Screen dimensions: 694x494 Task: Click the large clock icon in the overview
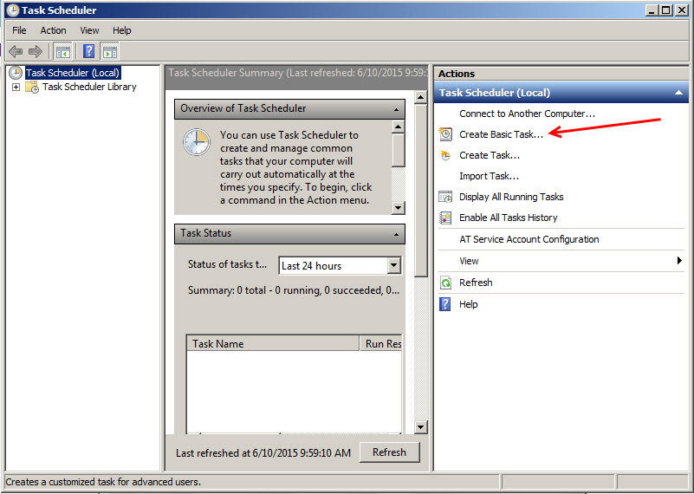tap(197, 141)
